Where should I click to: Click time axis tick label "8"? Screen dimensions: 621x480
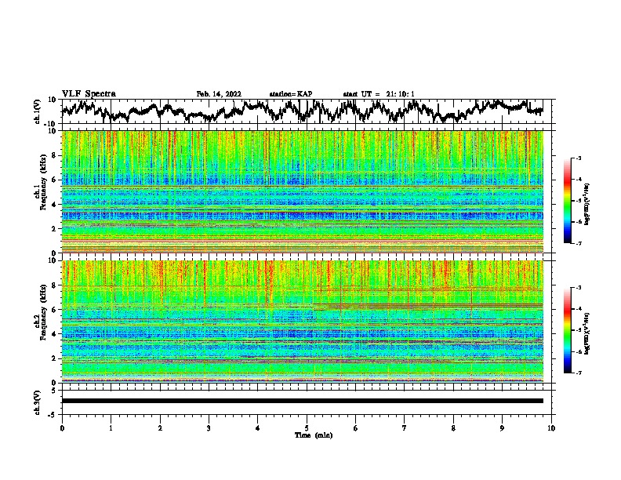453,428
